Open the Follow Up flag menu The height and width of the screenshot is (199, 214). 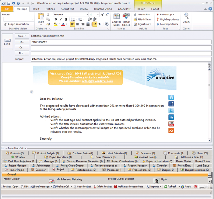[165, 14]
